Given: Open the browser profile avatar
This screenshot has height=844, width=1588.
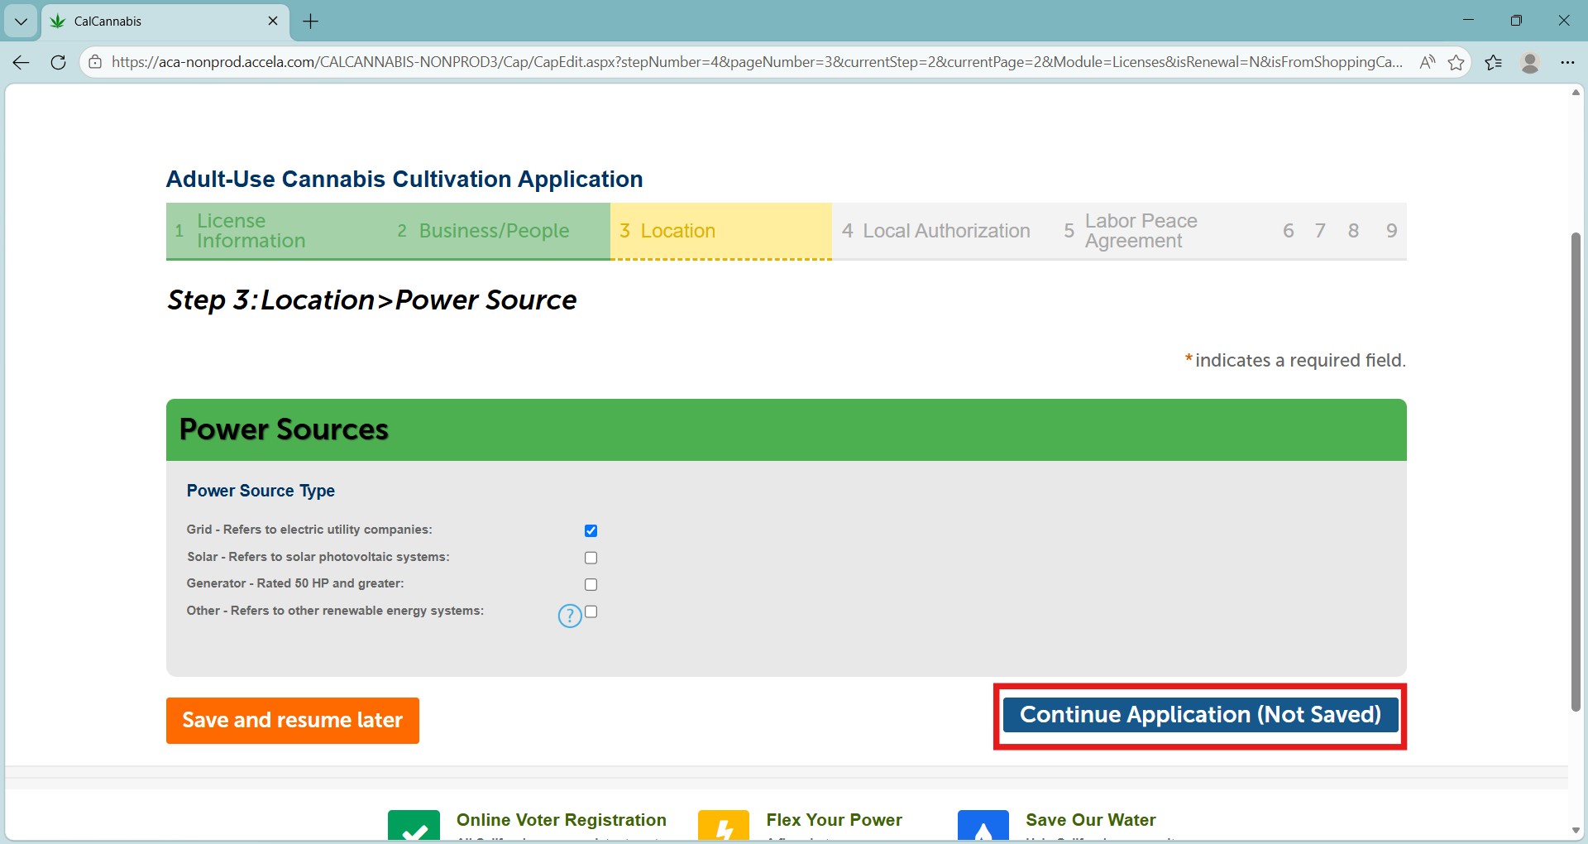Looking at the screenshot, I should point(1530,62).
